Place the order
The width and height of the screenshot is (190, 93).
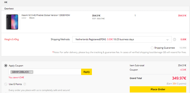158,89
